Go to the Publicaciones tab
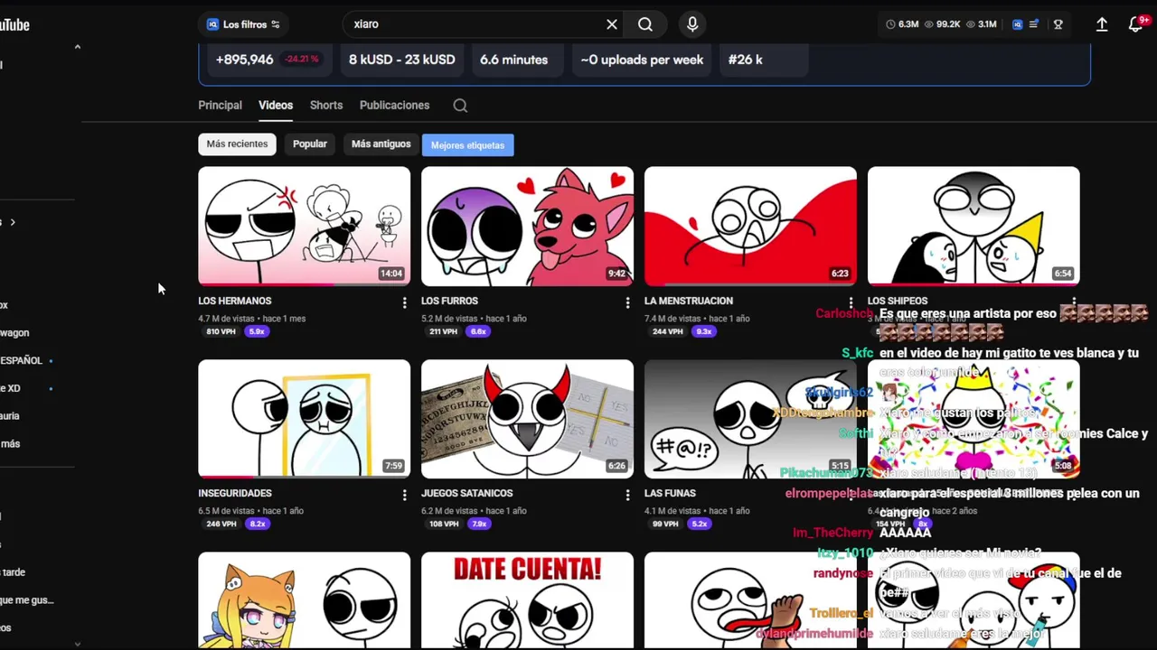Screen dimensions: 1157x650 pos(394,106)
